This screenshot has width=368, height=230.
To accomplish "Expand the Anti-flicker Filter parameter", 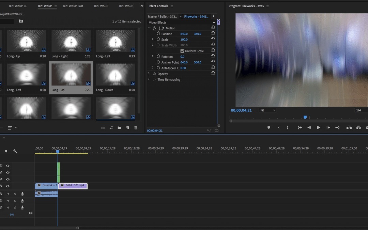I will (x=153, y=67).
